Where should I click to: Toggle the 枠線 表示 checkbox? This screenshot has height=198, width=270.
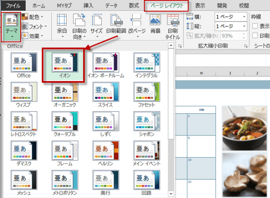(255, 26)
